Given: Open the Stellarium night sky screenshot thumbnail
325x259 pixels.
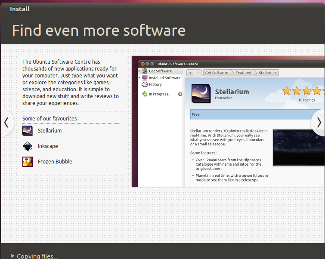Looking at the screenshot, I should pos(299,148).
